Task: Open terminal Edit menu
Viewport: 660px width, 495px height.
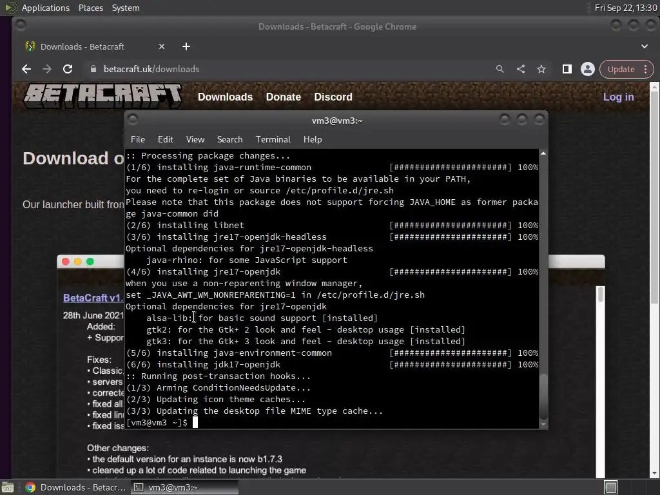Action: tap(165, 139)
